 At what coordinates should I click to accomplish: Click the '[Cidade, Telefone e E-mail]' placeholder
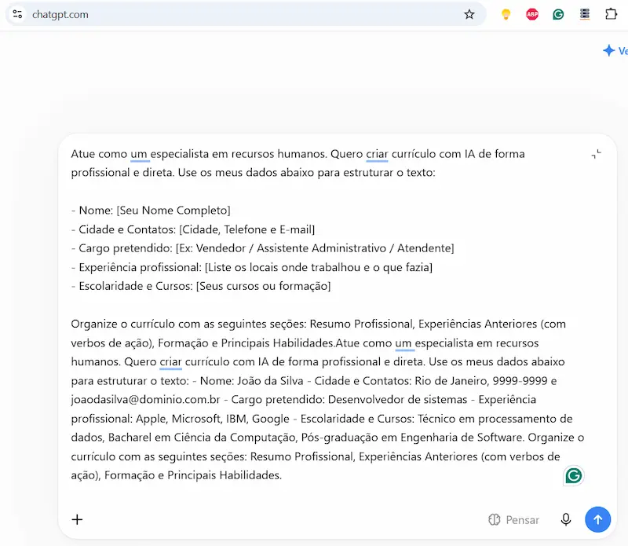click(246, 229)
